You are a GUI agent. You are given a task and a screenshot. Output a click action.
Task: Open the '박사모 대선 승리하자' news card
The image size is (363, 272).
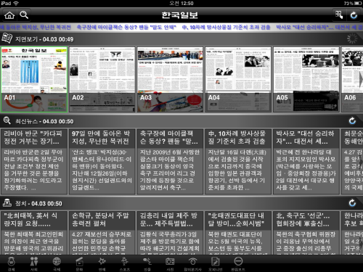[306, 162]
